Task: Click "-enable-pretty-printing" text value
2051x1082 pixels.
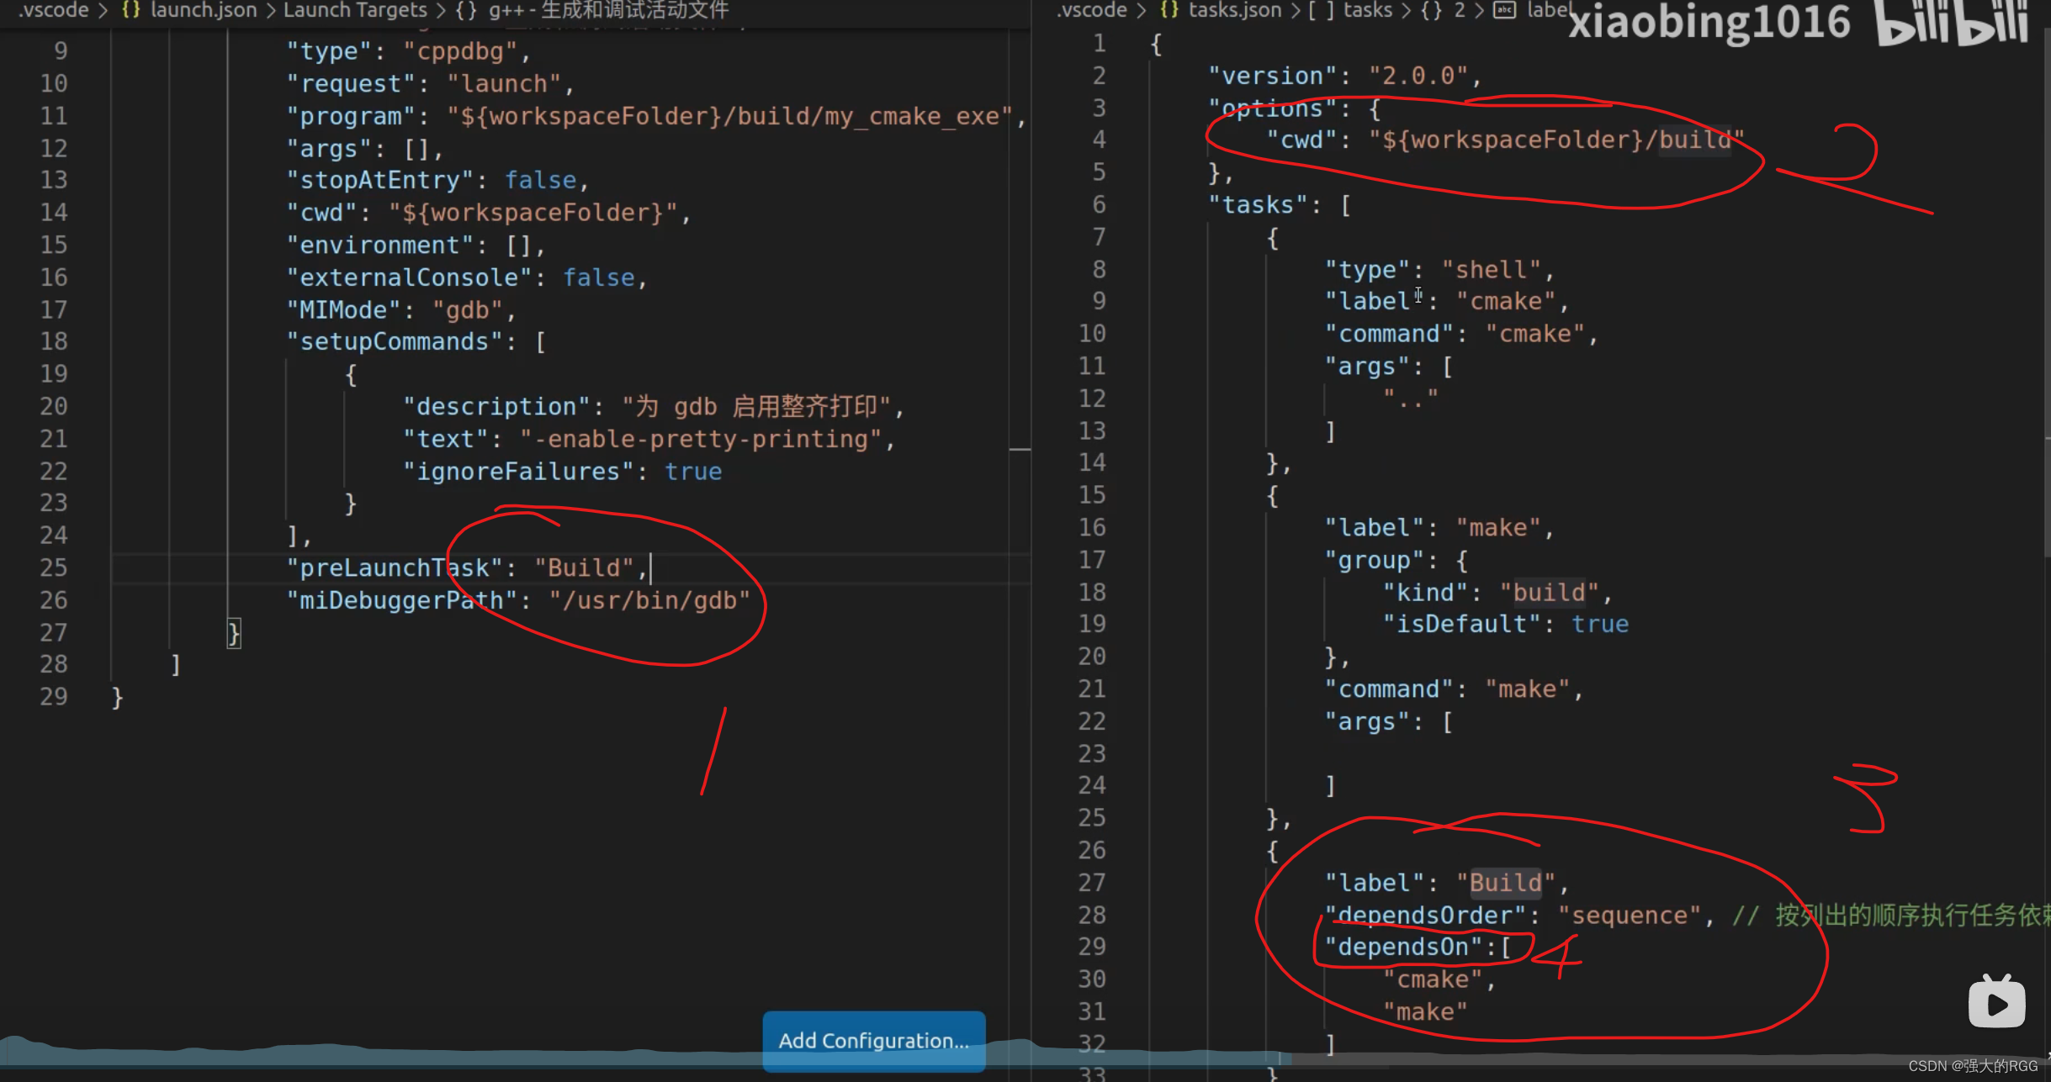Action: pos(700,439)
